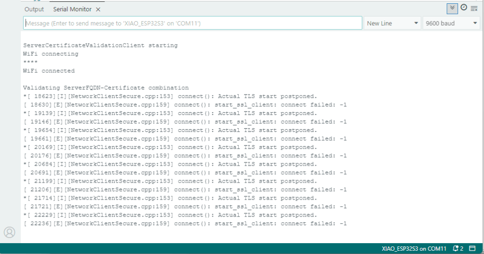Open the user account profile icon
The width and height of the screenshot is (484, 254).
click(9, 232)
